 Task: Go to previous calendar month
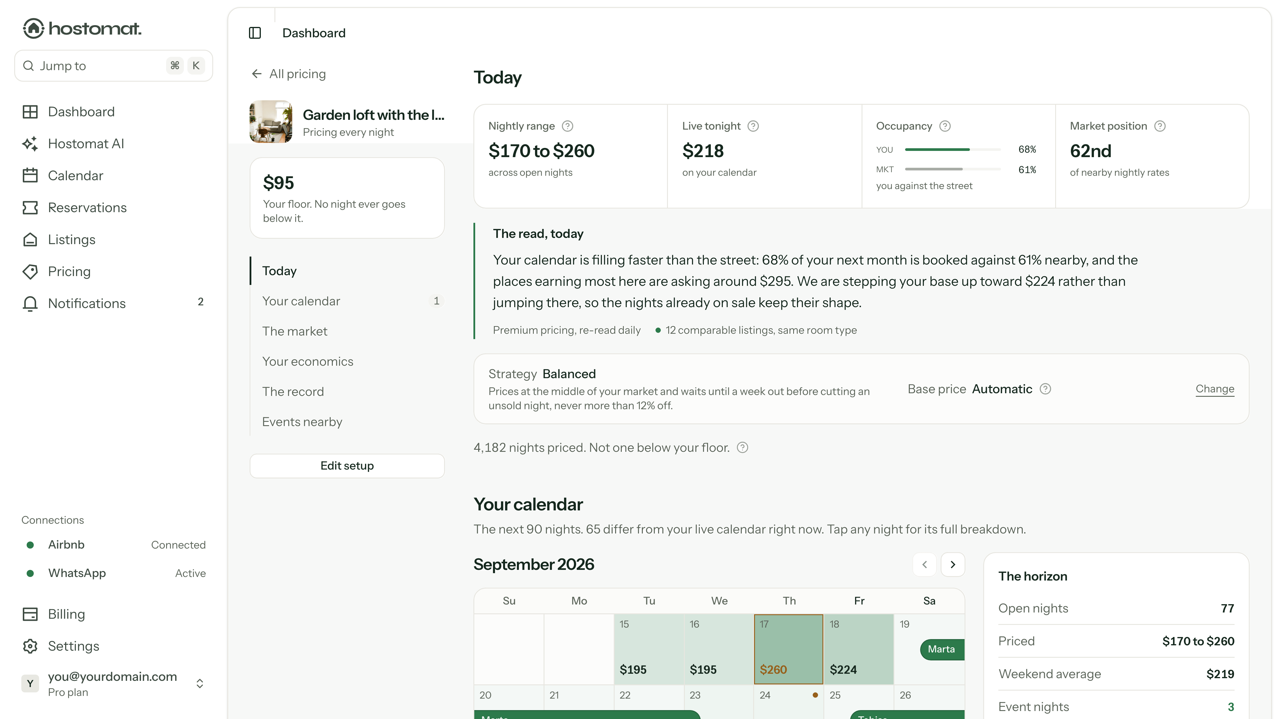pyautogui.click(x=925, y=565)
